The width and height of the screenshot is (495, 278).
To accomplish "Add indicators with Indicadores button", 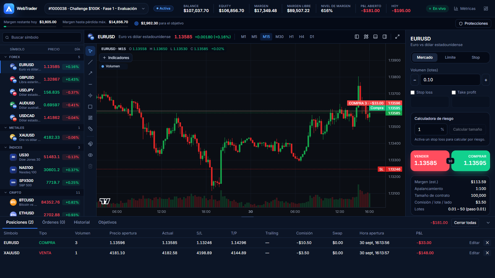I will point(116,58).
